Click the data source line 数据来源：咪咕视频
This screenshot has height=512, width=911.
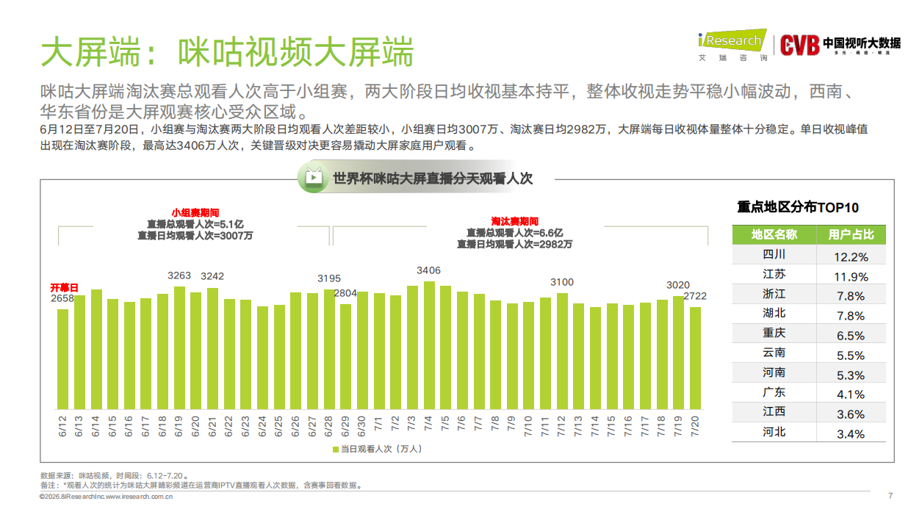[115, 475]
